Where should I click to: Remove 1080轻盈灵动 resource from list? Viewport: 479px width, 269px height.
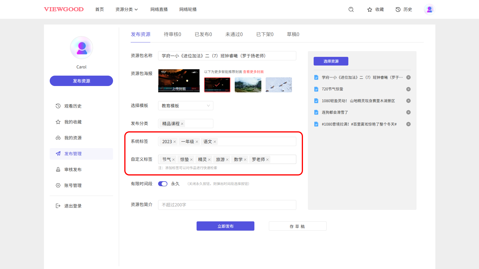pyautogui.click(x=408, y=101)
